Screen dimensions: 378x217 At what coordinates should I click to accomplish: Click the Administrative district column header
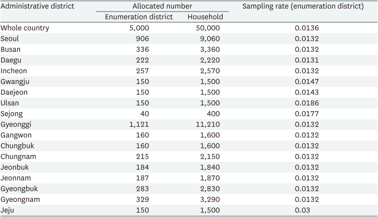(38, 7)
